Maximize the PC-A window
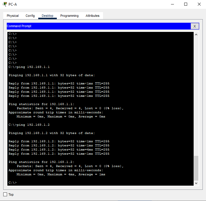Screen dimensions: 206x201 (x=186, y=4)
